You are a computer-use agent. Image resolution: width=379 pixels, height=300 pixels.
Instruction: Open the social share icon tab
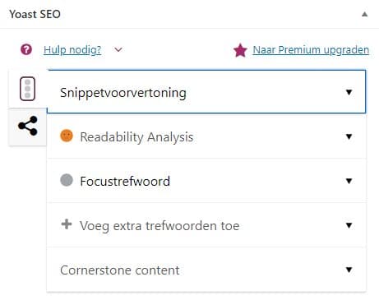(28, 126)
